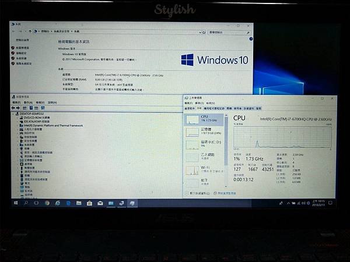Select Bluetooth 藍牙 performance item

click(x=204, y=182)
